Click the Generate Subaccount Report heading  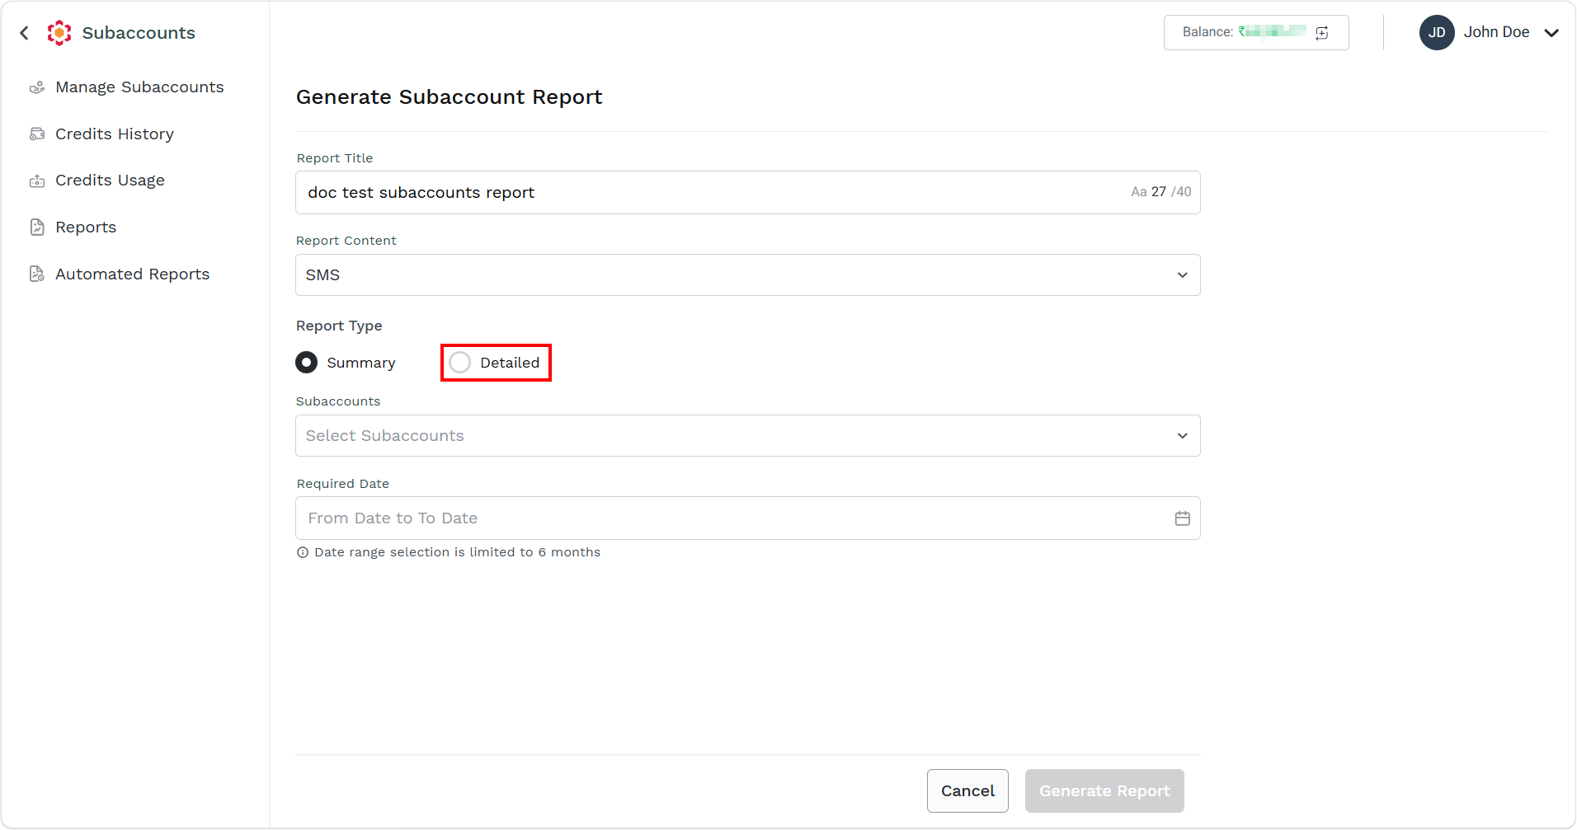coord(449,97)
